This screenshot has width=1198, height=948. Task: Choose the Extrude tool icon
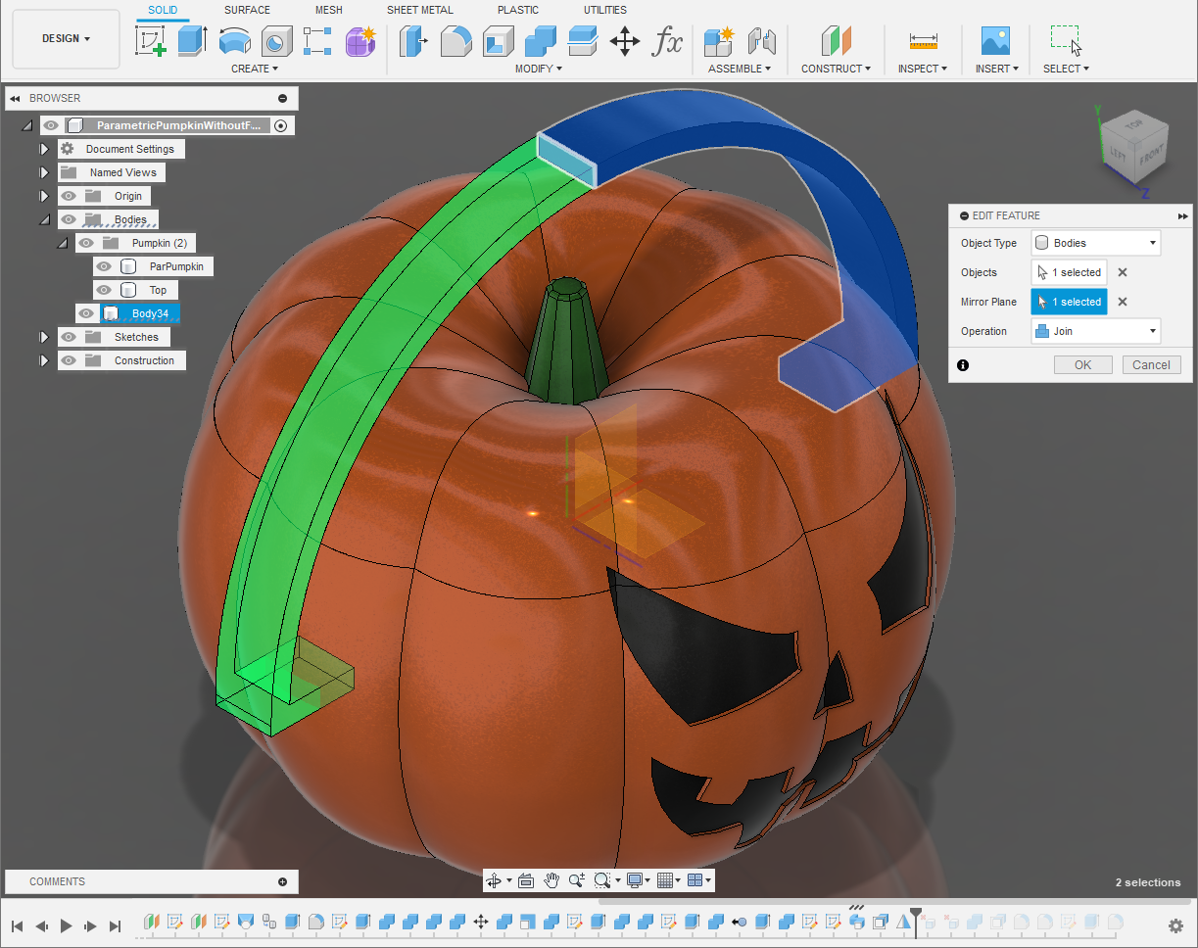pos(192,41)
